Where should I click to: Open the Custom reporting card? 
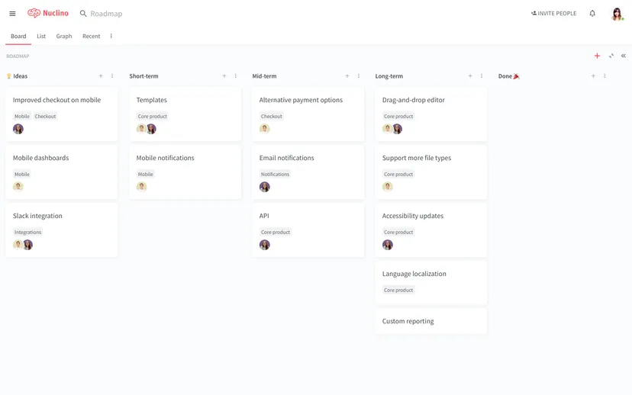[x=430, y=321]
